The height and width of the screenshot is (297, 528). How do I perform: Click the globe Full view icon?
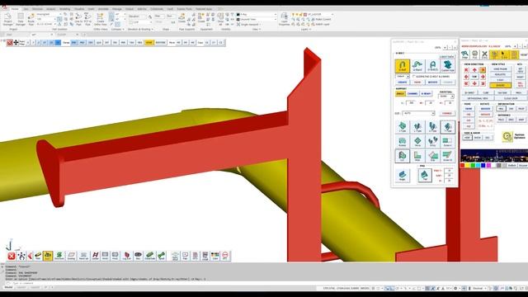point(475,54)
